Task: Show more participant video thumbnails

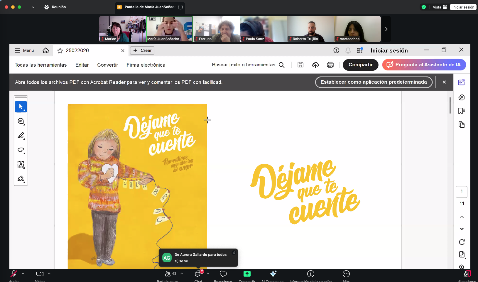Action: [x=386, y=29]
